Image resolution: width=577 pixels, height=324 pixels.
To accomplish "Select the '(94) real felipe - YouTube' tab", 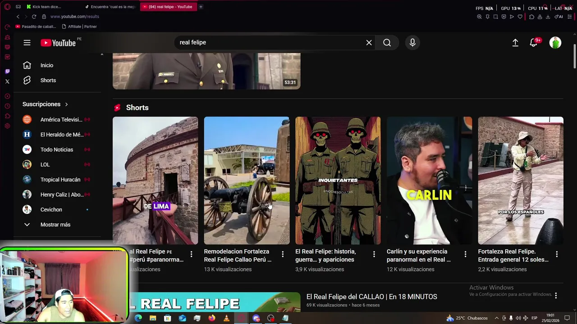I will tap(169, 7).
